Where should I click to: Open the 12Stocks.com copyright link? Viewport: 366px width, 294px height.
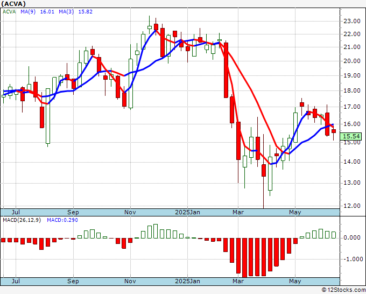[343, 290]
